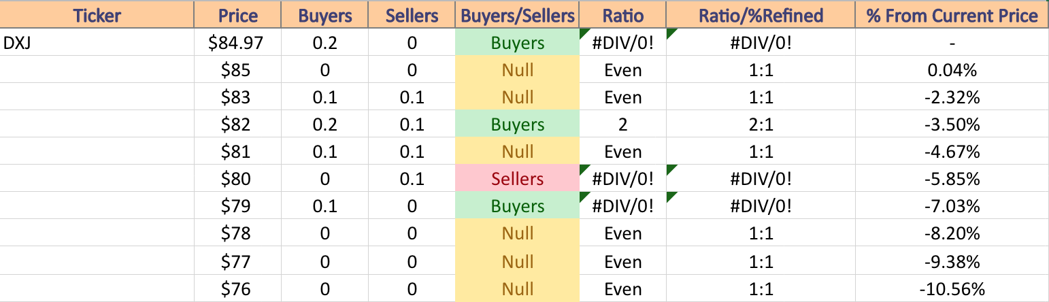Image resolution: width=1049 pixels, height=302 pixels.
Task: Click the Ratio/%Refined column header
Action: tap(761, 15)
